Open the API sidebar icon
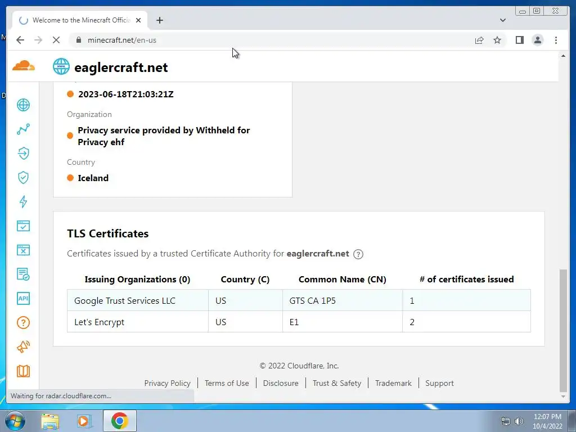The height and width of the screenshot is (432, 576). pyautogui.click(x=23, y=298)
